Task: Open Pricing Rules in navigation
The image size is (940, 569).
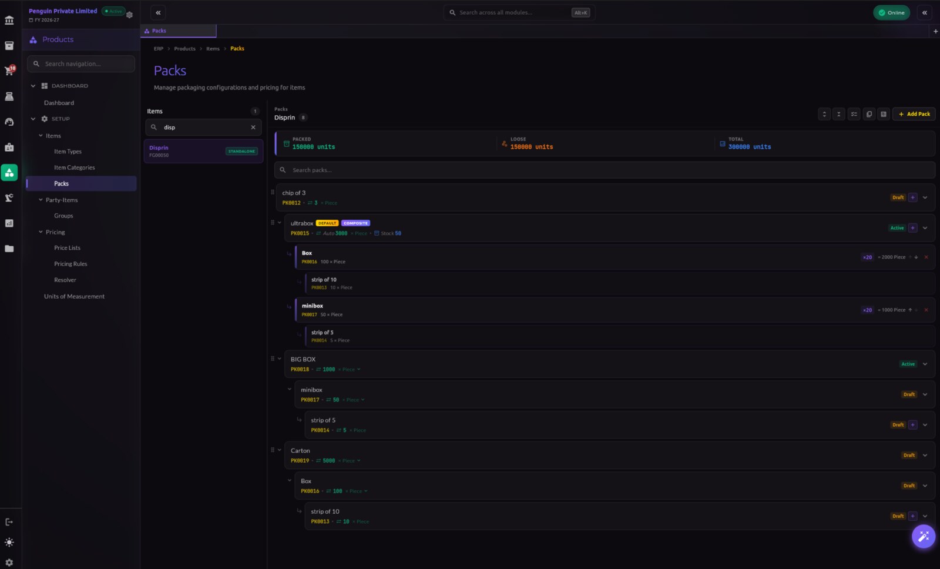Action: tap(70, 264)
